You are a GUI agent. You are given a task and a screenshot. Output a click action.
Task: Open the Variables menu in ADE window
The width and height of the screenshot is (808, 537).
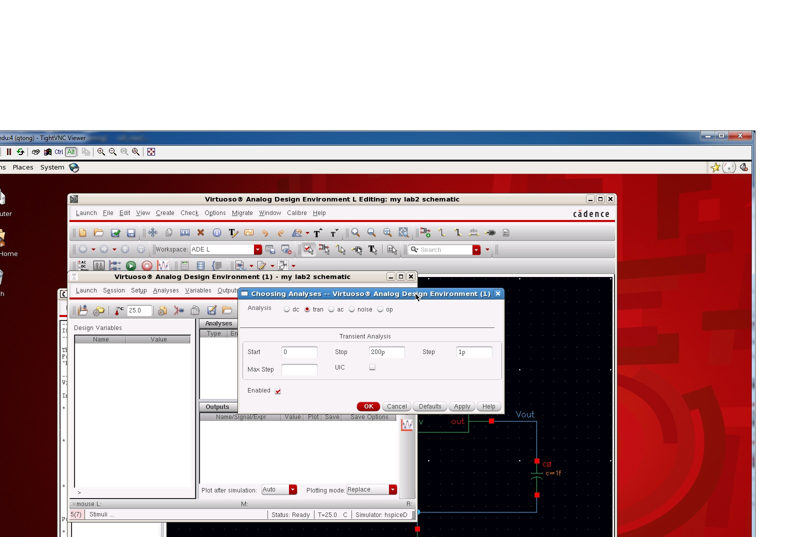198,290
